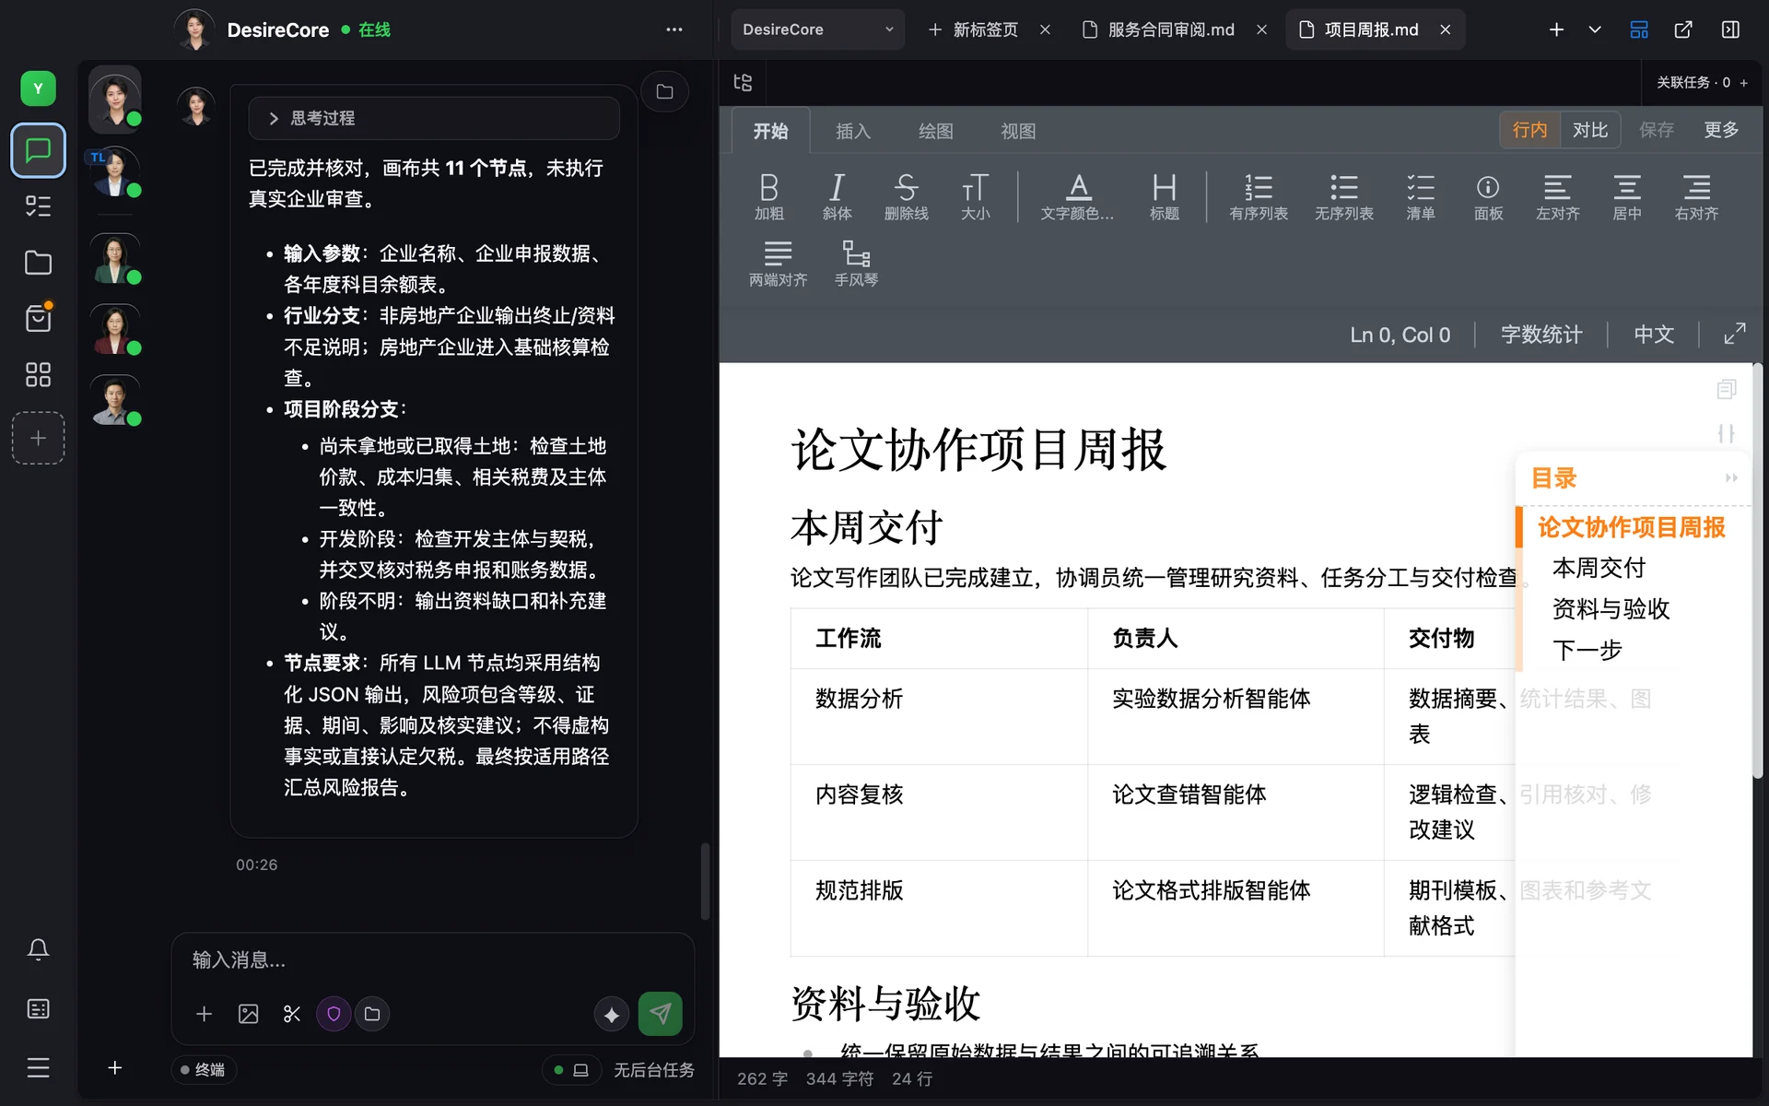The image size is (1769, 1106).
Task: Toggle folder context button in chat input
Action: 372,1014
